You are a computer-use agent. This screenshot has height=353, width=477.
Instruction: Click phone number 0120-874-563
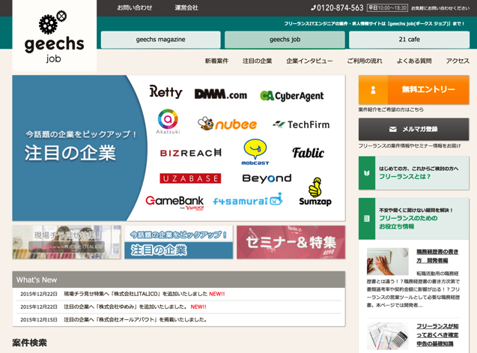(x=340, y=8)
